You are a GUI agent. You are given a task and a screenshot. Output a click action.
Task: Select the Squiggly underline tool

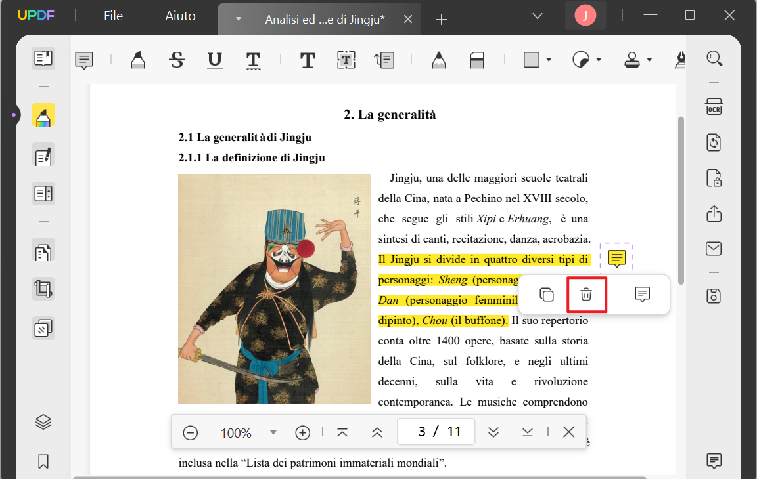click(x=253, y=61)
